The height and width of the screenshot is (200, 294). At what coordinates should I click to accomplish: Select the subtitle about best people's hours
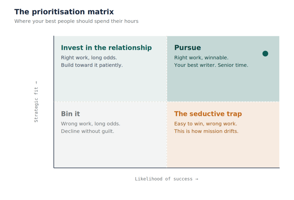(76, 21)
